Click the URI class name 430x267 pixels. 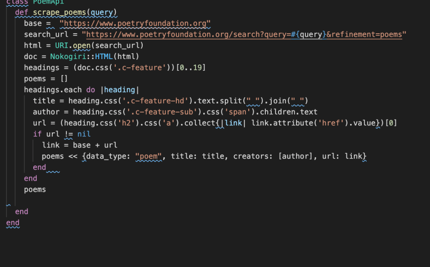pos(62,45)
